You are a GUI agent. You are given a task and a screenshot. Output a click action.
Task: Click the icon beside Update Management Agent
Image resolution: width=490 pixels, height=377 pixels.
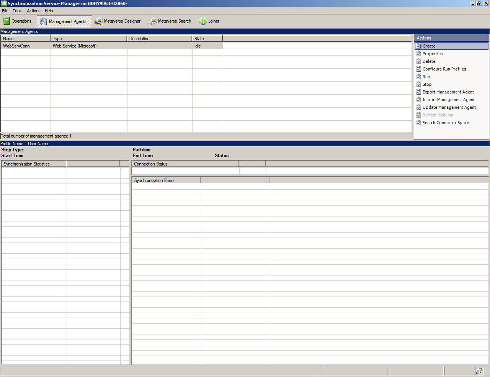point(419,107)
